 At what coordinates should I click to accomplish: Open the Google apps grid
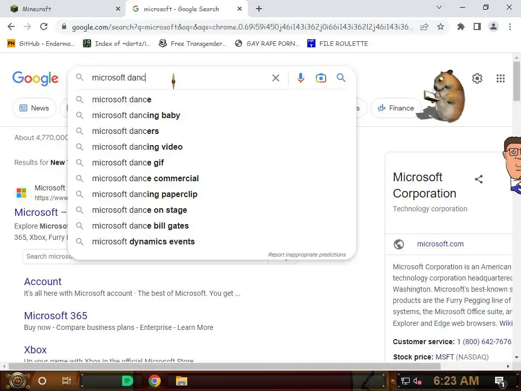pyautogui.click(x=501, y=78)
